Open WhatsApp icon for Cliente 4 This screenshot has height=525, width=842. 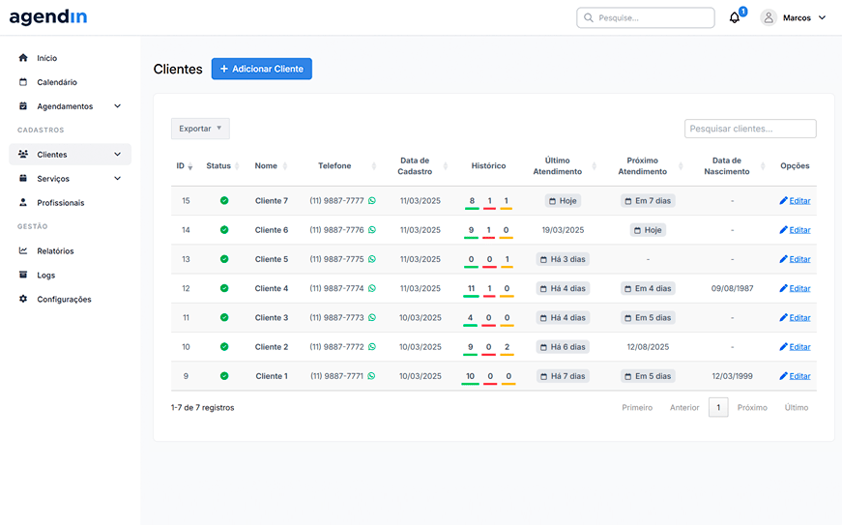372,288
